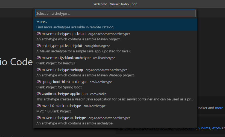Click the package icon beside spring-boot-blank-archetype
This screenshot has width=225, height=137.
[x=39, y=82]
